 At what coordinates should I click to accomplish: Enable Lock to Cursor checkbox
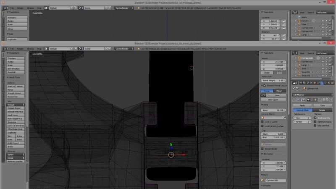(262, 122)
